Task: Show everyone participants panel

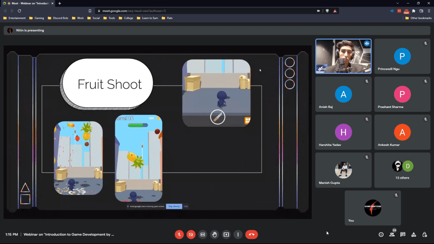Action: tap(392, 234)
